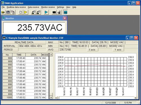Click the second data receive toolbar icon
Image resolution: width=141 pixels, height=105 pixels.
38,12
